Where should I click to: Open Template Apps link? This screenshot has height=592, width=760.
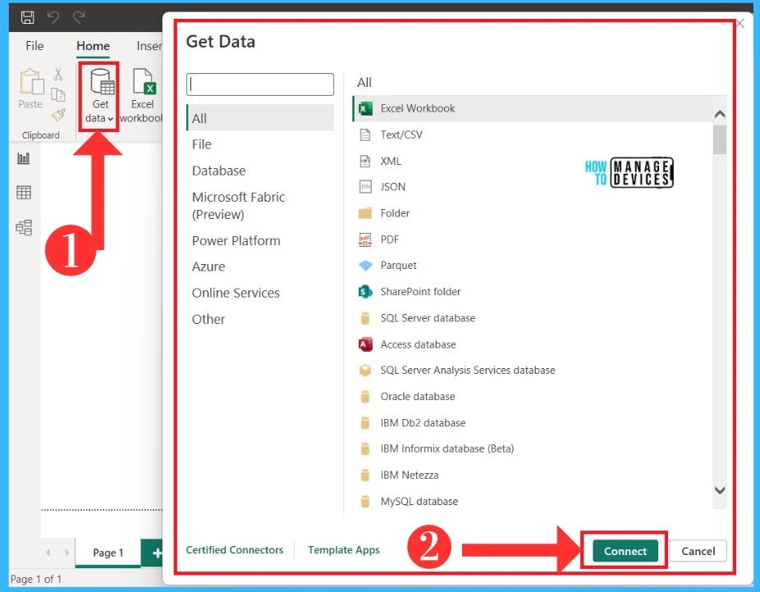[x=344, y=550]
